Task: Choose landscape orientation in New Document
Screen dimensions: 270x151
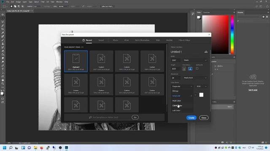Action: [190, 69]
